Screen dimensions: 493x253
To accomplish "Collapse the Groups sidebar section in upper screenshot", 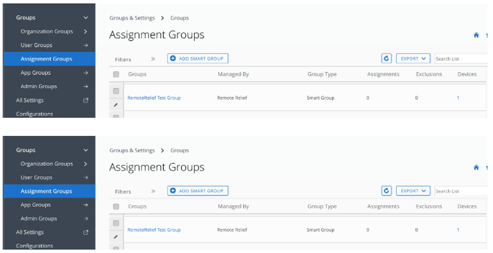I will 85,18.
